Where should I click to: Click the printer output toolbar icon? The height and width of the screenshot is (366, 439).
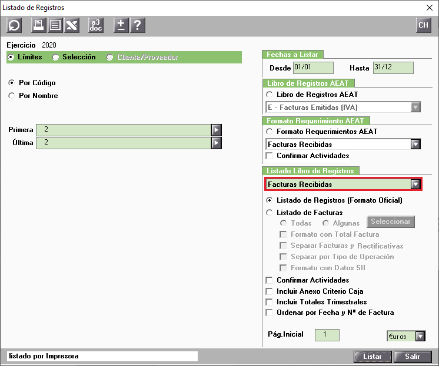click(x=38, y=25)
